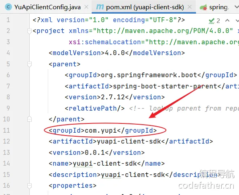Jump to next highlighted problem arrow

237,21
